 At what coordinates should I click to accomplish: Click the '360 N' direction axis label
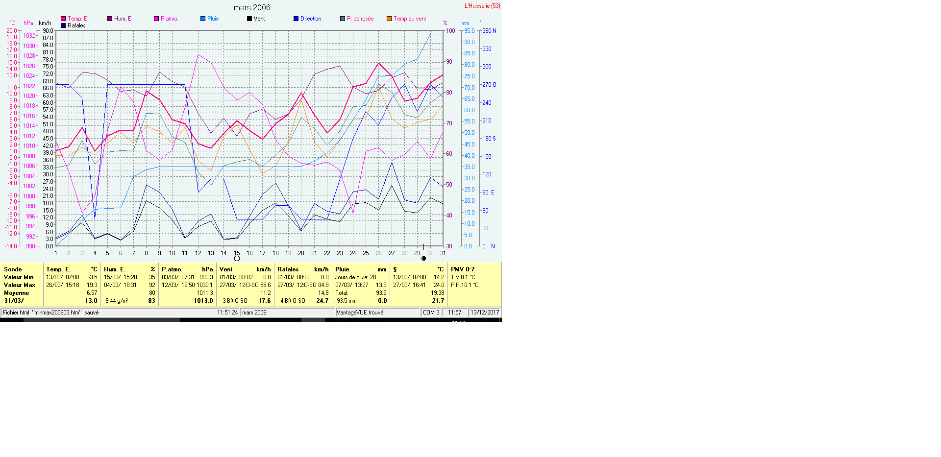pyautogui.click(x=489, y=31)
